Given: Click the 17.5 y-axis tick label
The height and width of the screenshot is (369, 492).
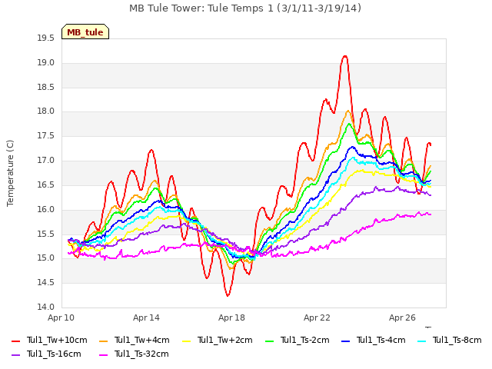Looking at the screenshot, I should [x=46, y=136].
